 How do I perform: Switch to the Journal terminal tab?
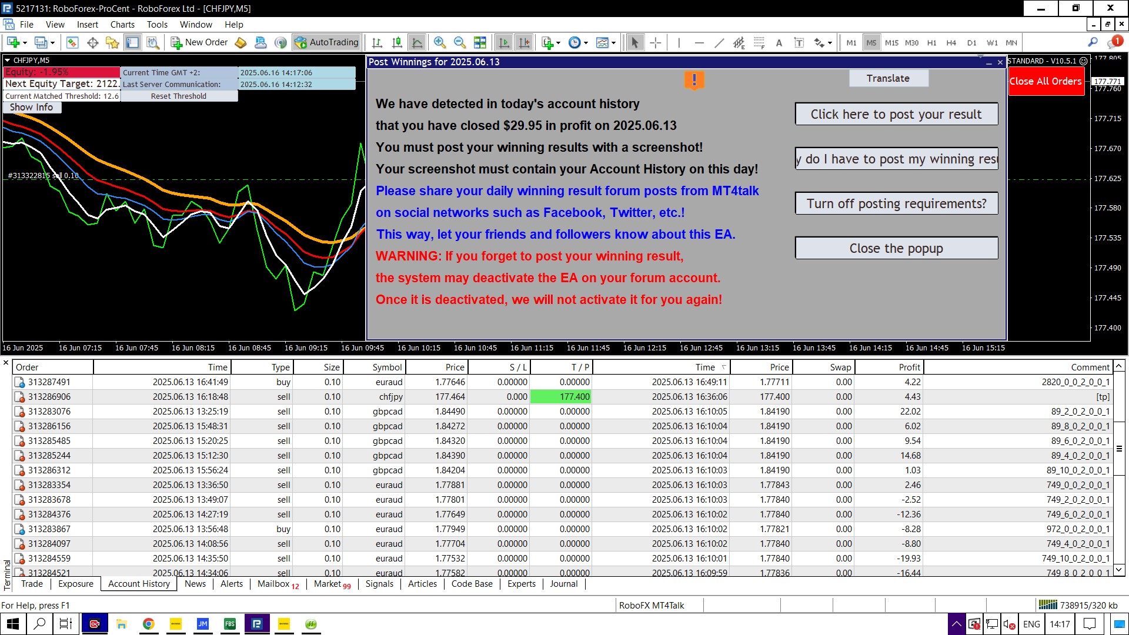[563, 584]
